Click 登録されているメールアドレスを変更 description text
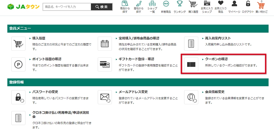This screenshot has height=132, width=274. [x=148, y=100]
